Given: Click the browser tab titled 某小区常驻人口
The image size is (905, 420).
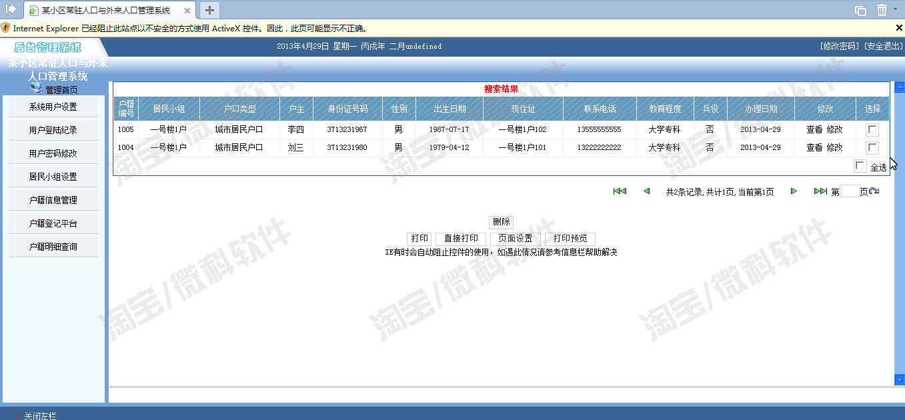Looking at the screenshot, I should click(110, 10).
